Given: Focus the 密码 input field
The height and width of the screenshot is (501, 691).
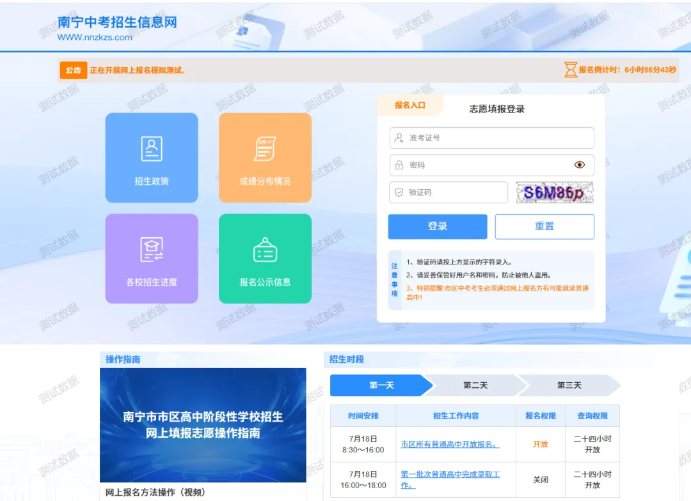Looking at the screenshot, I should click(491, 165).
